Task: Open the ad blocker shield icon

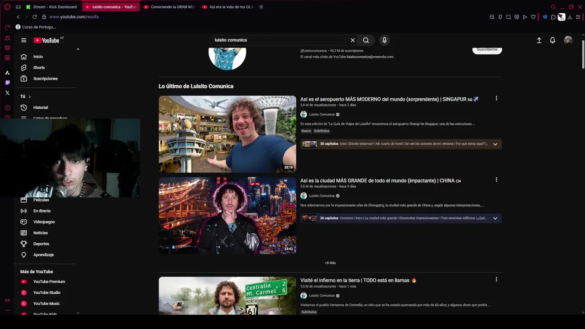Action: [516, 17]
